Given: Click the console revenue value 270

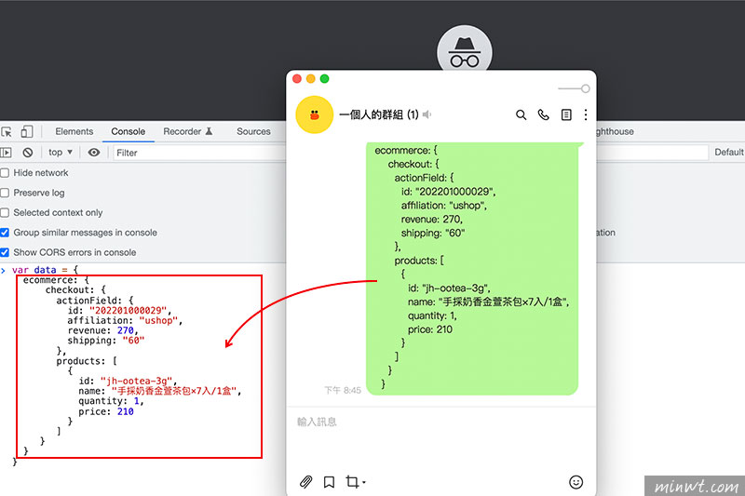Looking at the screenshot, I should (126, 331).
